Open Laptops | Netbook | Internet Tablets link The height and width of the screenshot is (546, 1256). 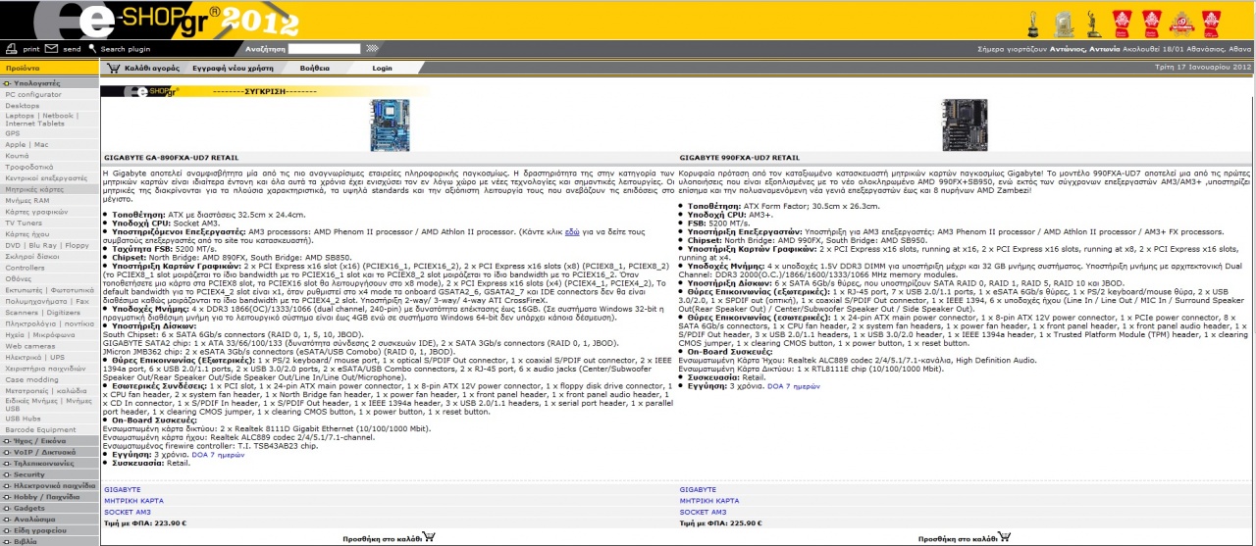click(40, 120)
